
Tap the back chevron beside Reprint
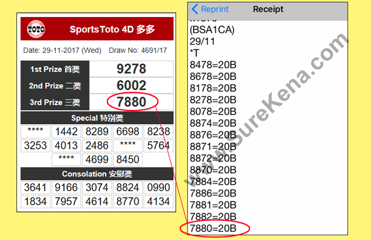tap(194, 9)
